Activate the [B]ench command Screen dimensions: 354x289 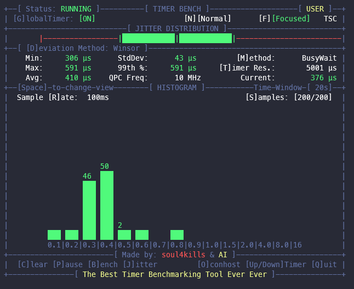pyautogui.click(x=102, y=264)
